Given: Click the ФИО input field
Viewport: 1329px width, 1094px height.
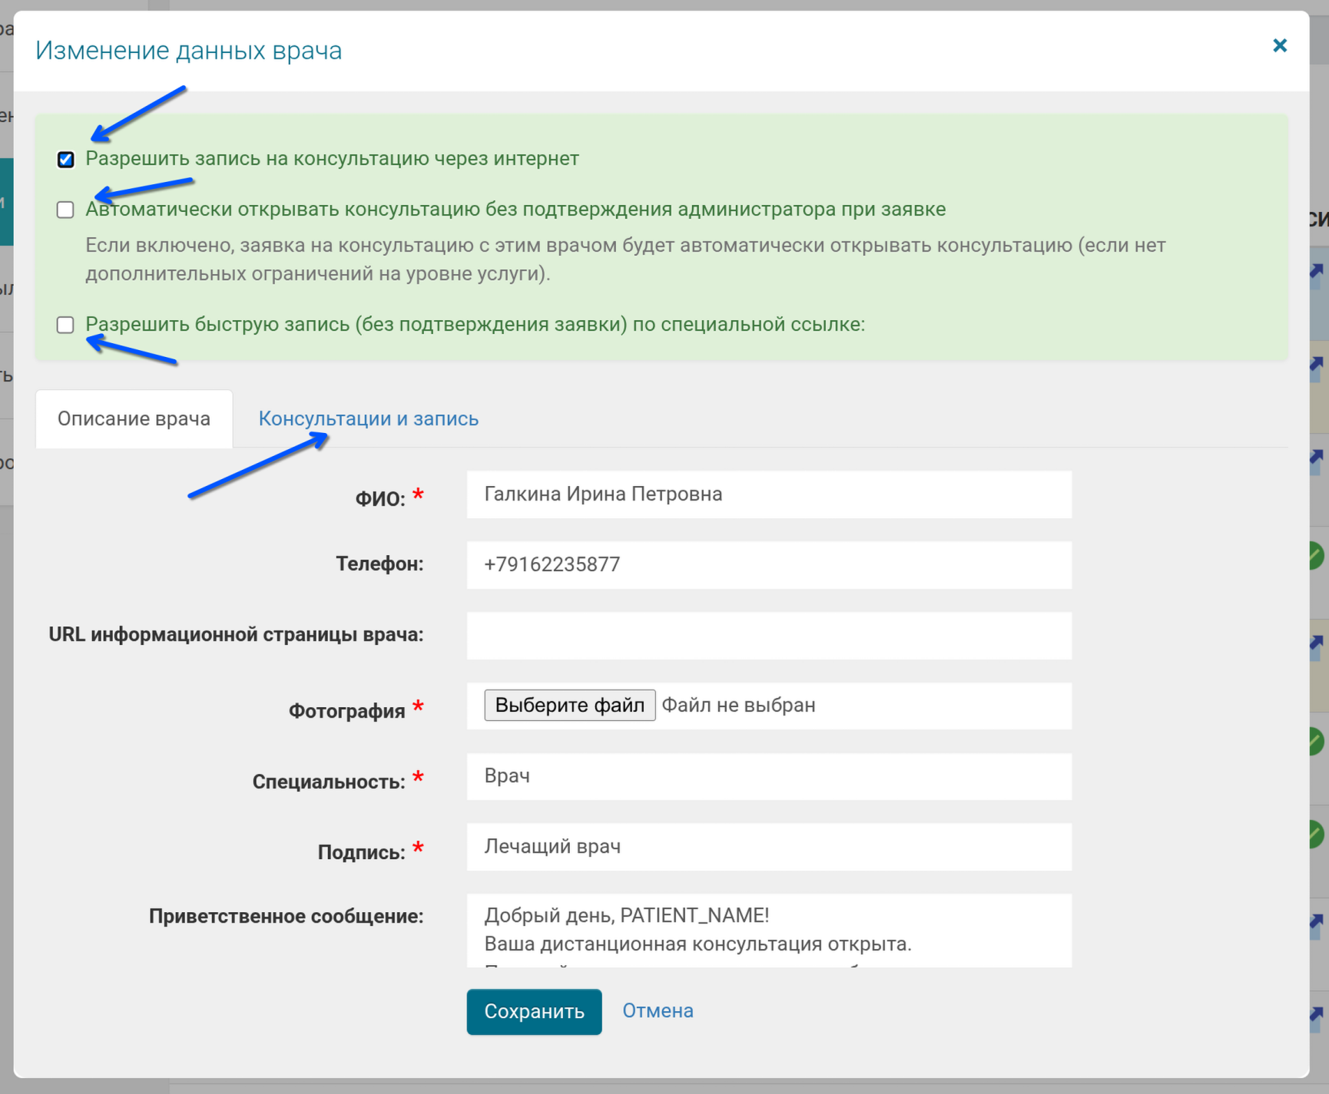Looking at the screenshot, I should pyautogui.click(x=768, y=494).
